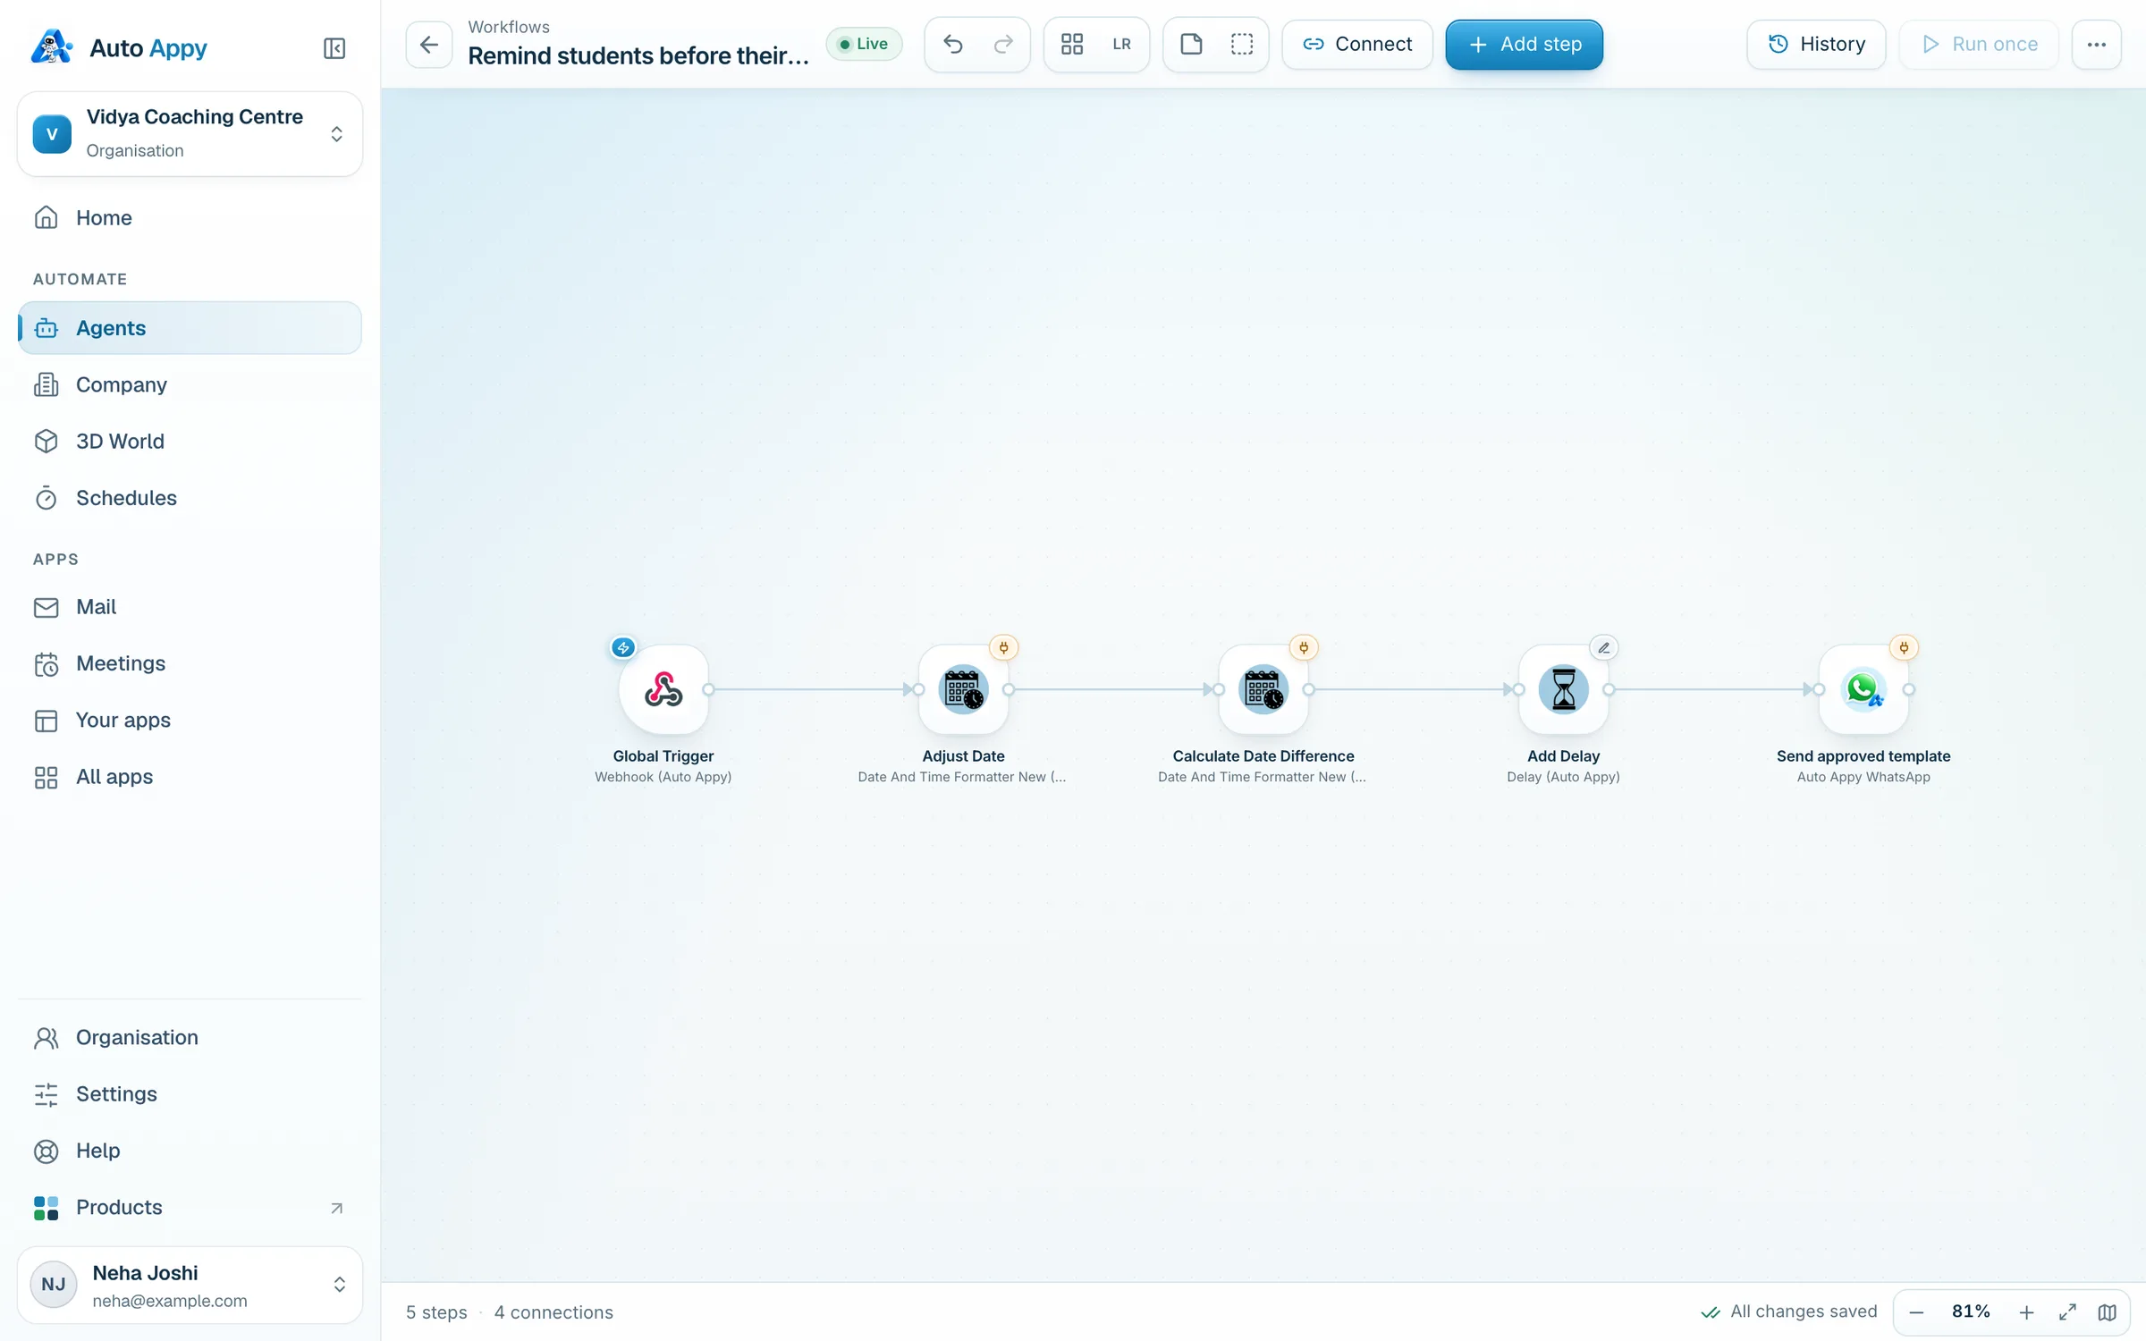The width and height of the screenshot is (2146, 1341).
Task: Select the WhatsApp Send approved template node
Action: tap(1863, 690)
